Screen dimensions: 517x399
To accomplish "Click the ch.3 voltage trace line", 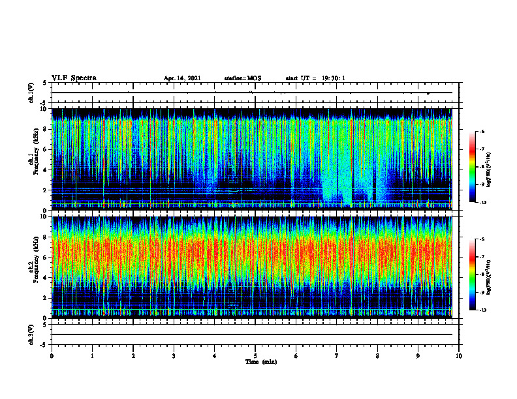I will (x=252, y=334).
